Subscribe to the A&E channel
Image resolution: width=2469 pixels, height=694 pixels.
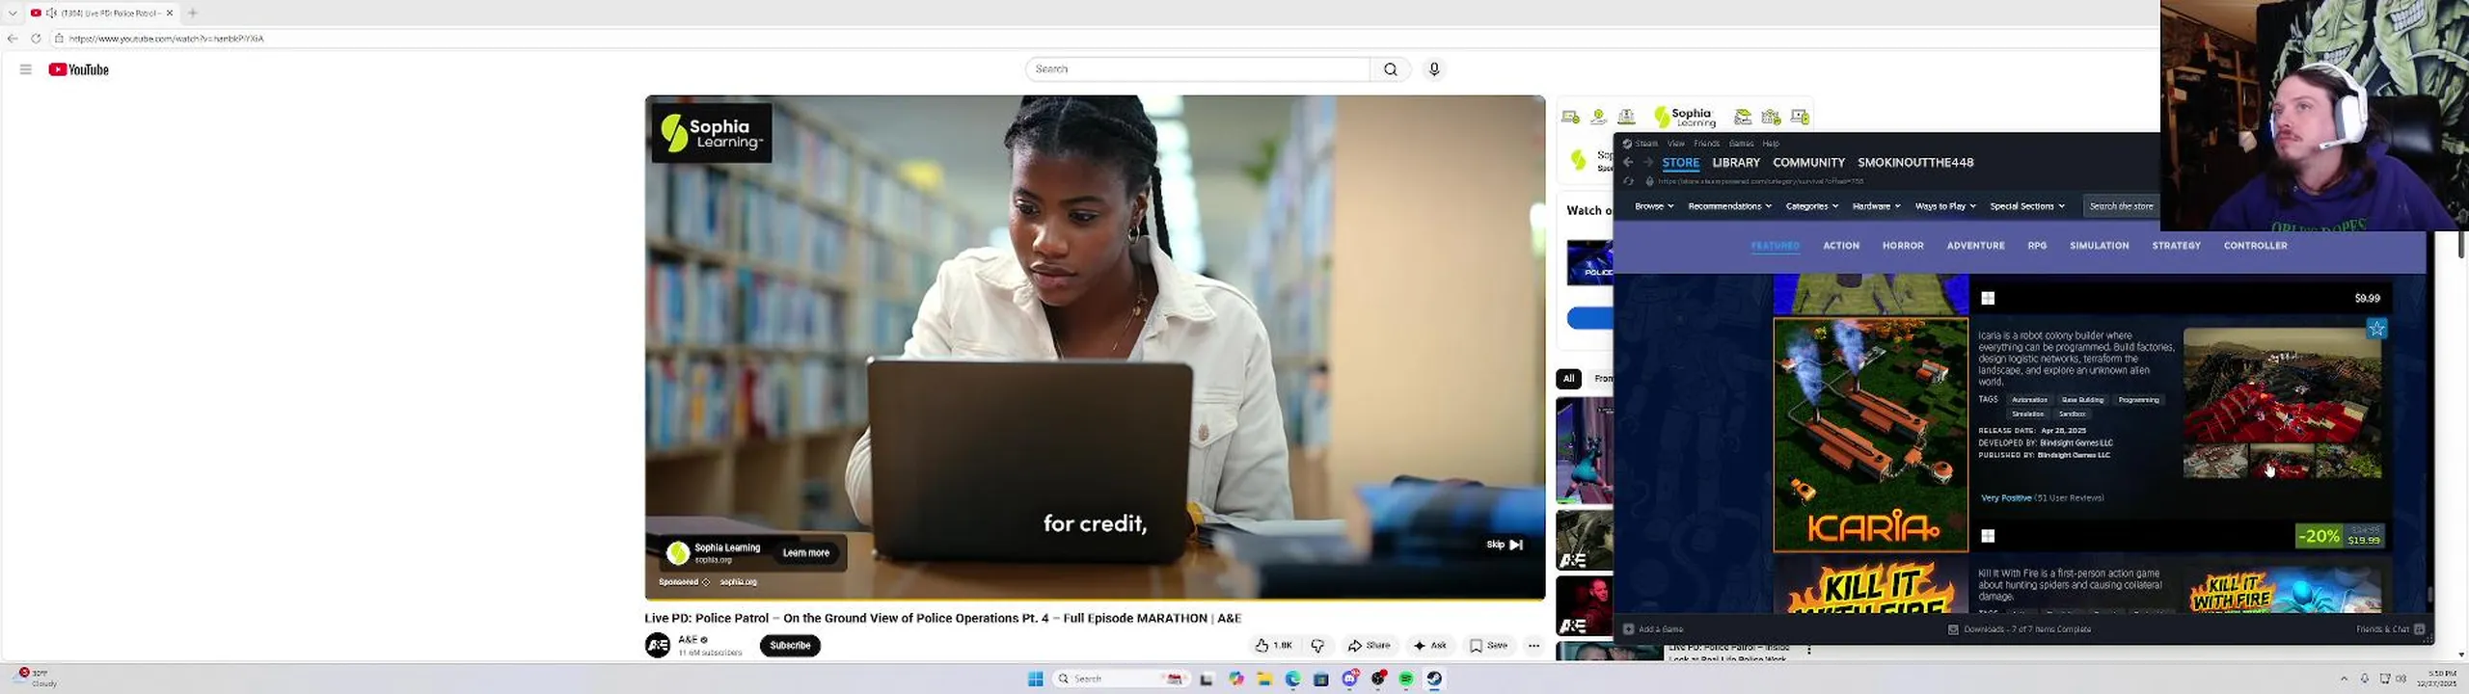coord(790,646)
